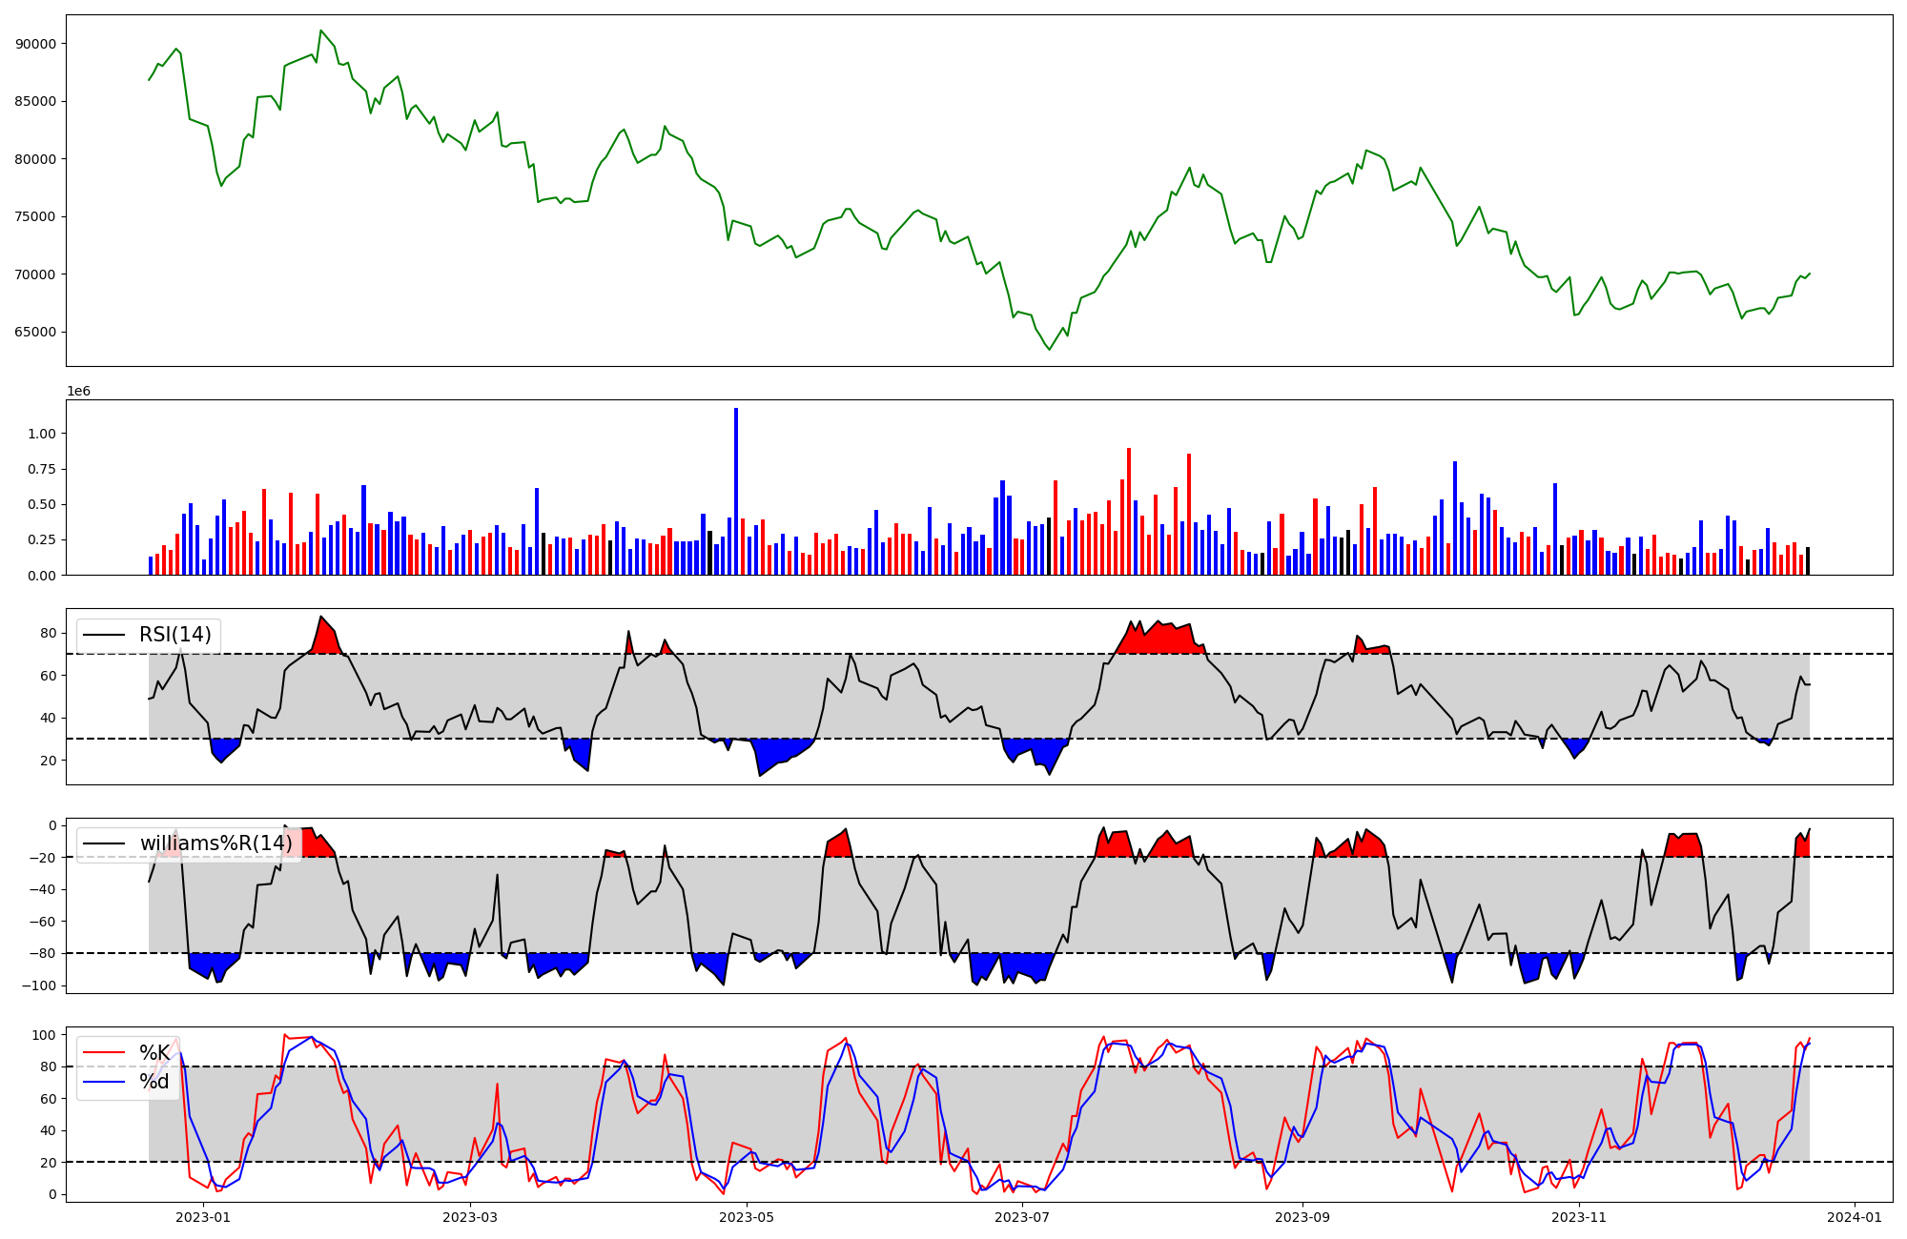The width and height of the screenshot is (1907, 1239).
Task: Click the -100 tick on Williams axis
Action: pyautogui.click(x=39, y=985)
